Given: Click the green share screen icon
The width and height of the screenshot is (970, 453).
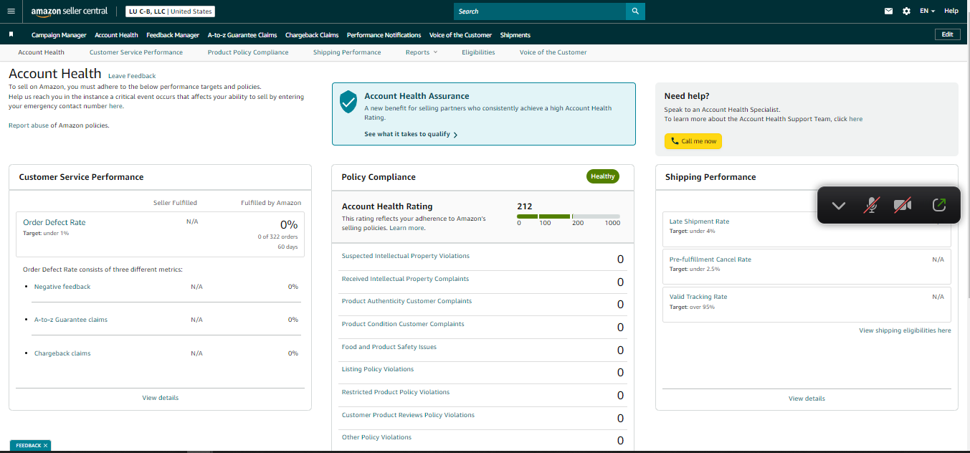Looking at the screenshot, I should (x=939, y=205).
